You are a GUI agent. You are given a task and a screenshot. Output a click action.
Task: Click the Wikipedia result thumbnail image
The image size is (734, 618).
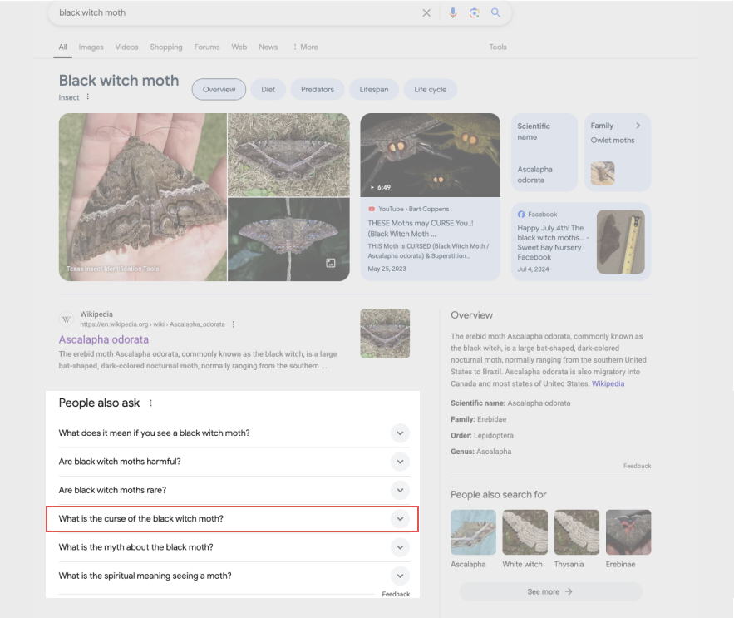385,334
